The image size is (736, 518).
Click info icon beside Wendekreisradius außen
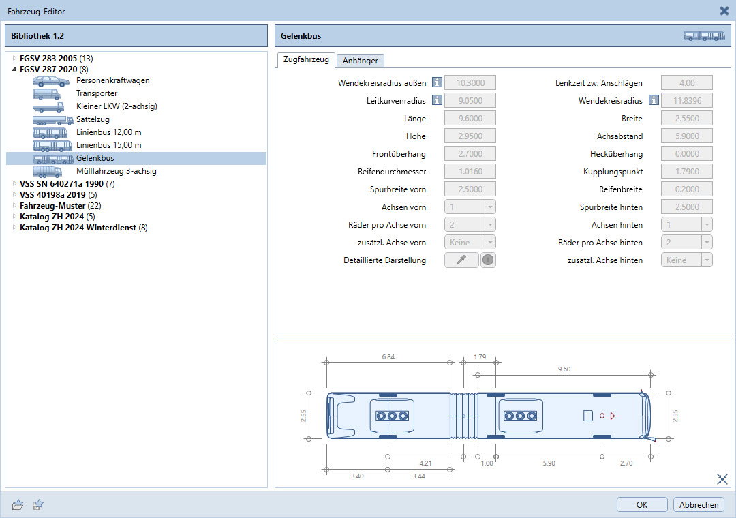coord(437,83)
